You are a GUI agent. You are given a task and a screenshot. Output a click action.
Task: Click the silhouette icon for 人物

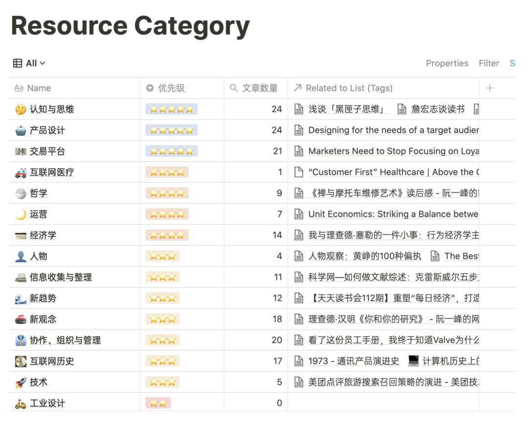(21, 256)
